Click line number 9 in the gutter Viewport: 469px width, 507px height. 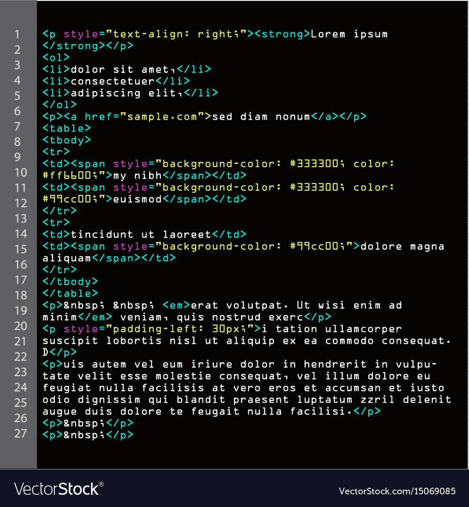point(17,157)
